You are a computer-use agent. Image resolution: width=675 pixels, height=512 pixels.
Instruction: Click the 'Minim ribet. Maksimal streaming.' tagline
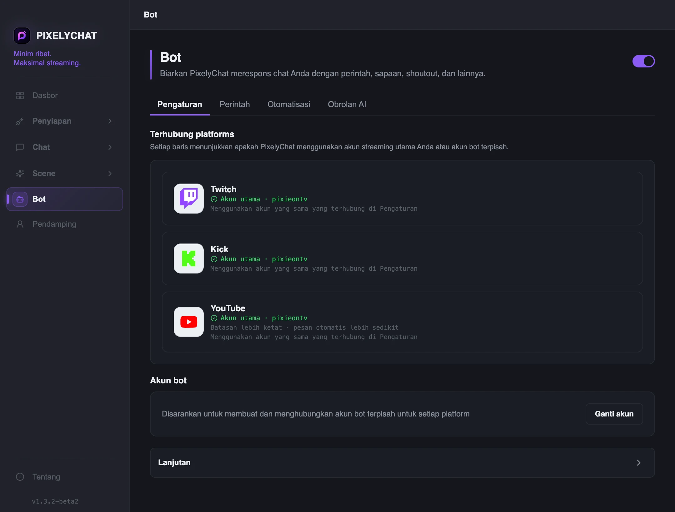pyautogui.click(x=47, y=58)
